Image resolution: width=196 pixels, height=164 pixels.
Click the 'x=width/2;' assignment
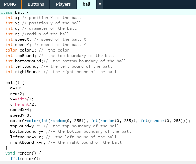click(x=22, y=99)
